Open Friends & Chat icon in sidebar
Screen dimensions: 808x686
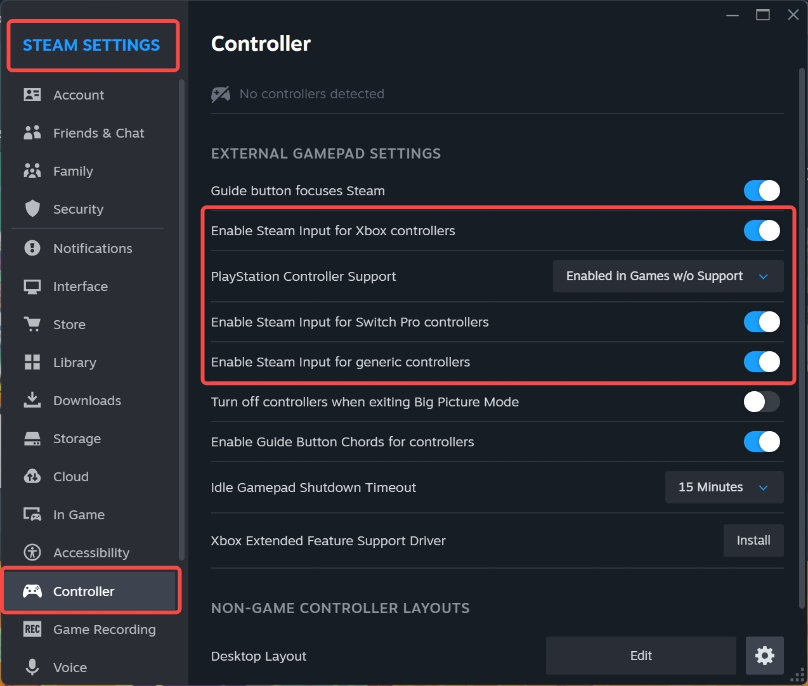(32, 133)
